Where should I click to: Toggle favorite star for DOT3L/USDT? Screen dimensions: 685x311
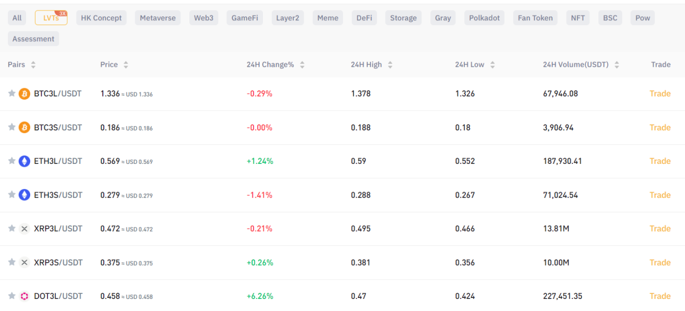tap(11, 296)
